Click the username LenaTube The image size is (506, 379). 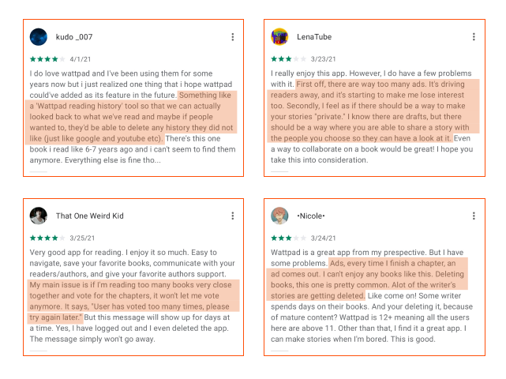(314, 37)
